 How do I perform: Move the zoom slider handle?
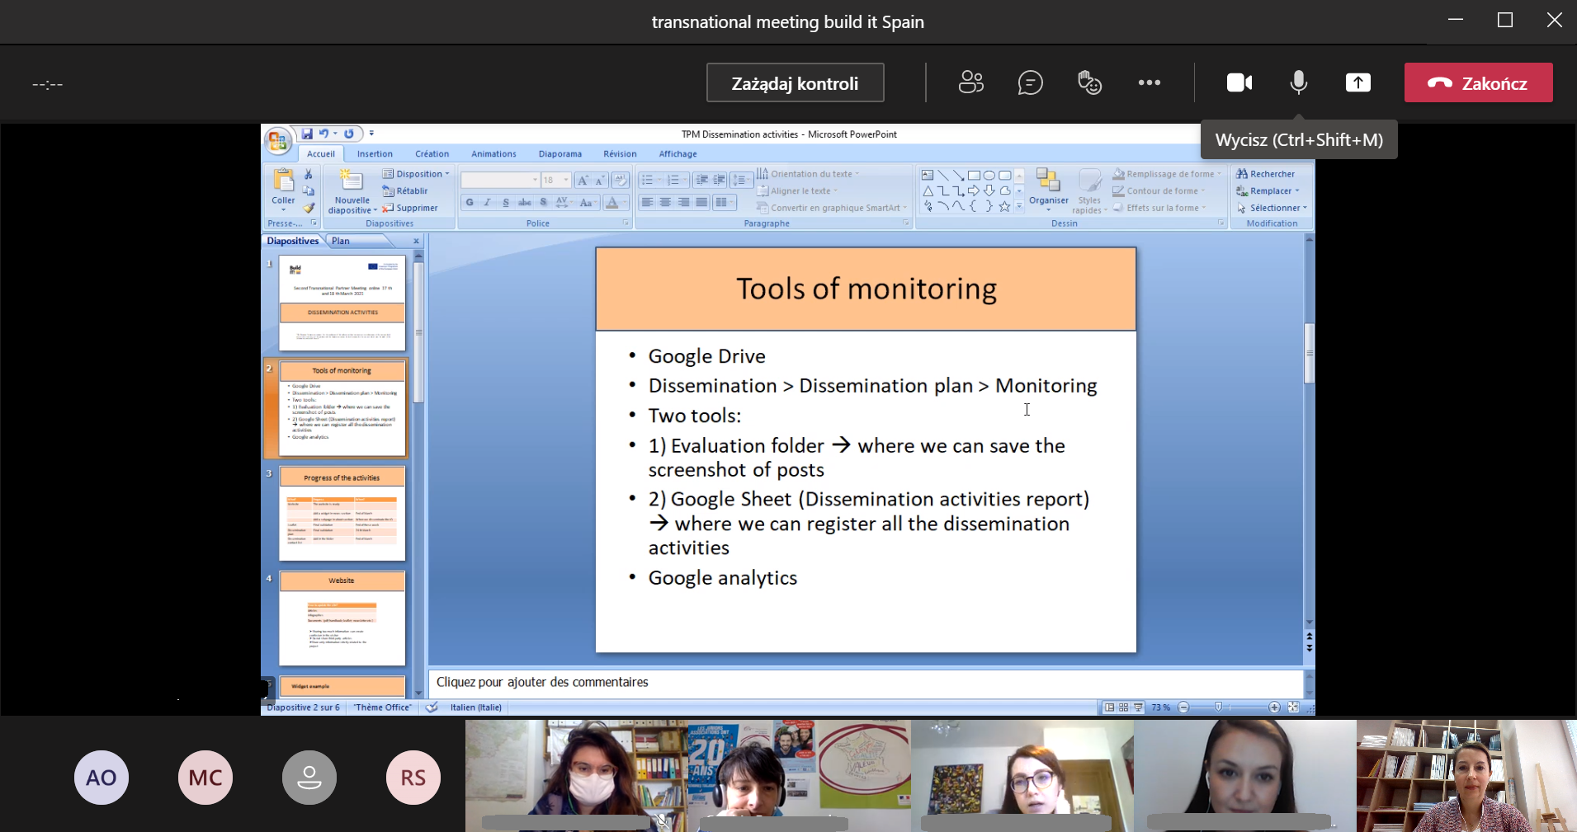(1218, 707)
